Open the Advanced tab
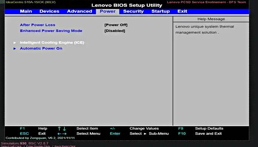Image resolution: width=258 pixels, height=147 pixels. click(x=79, y=11)
